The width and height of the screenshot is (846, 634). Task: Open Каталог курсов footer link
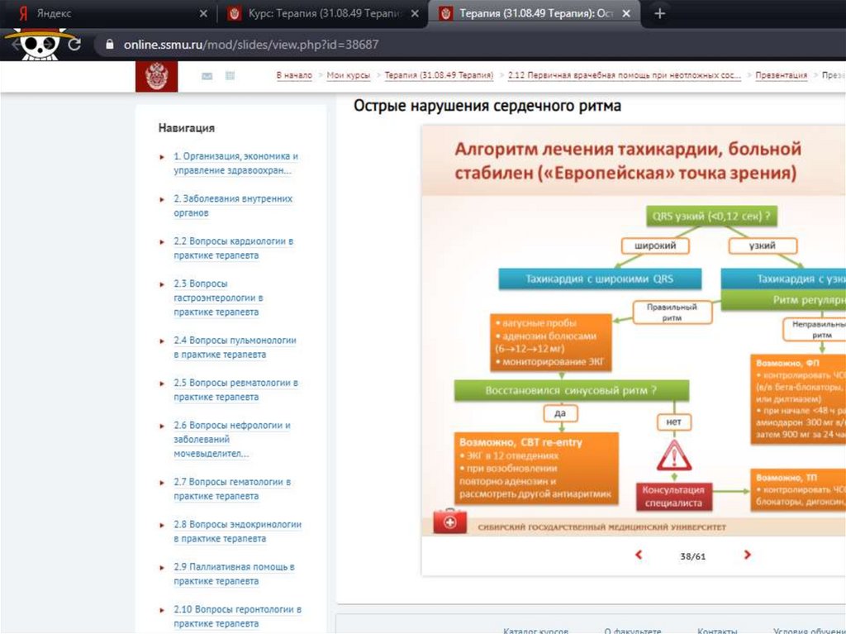[x=535, y=630]
